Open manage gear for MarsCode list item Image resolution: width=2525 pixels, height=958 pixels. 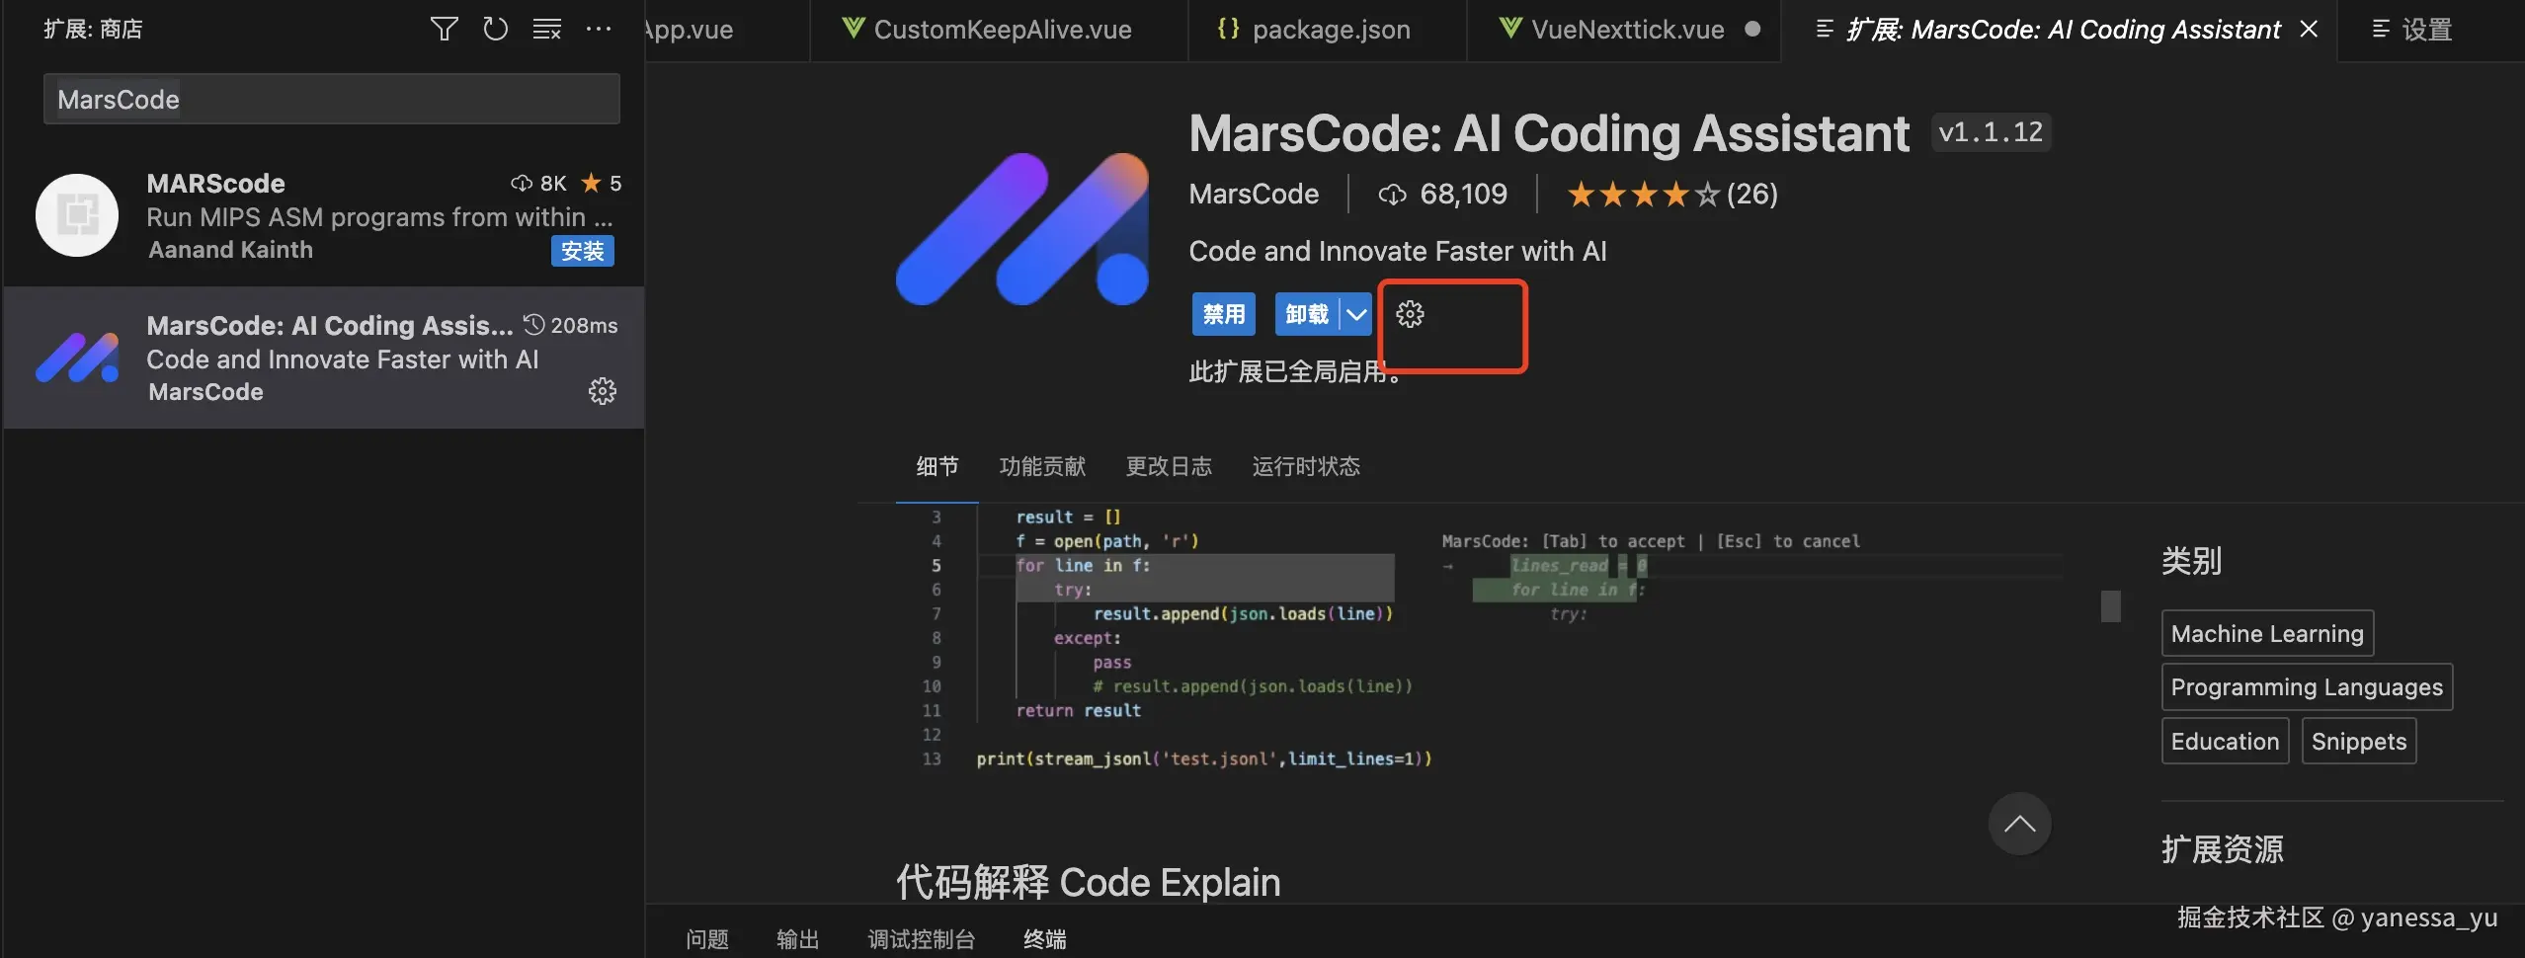tap(603, 391)
